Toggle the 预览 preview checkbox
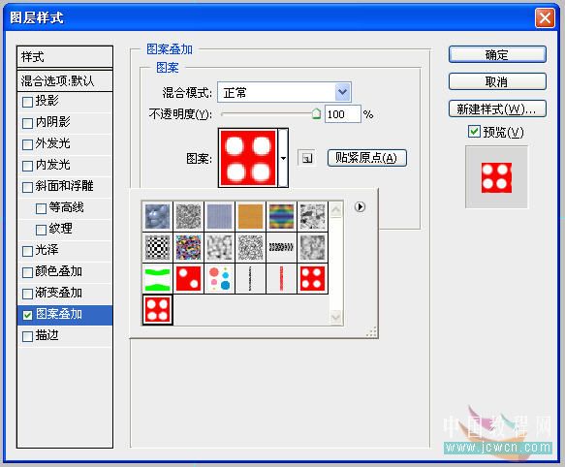 (474, 131)
